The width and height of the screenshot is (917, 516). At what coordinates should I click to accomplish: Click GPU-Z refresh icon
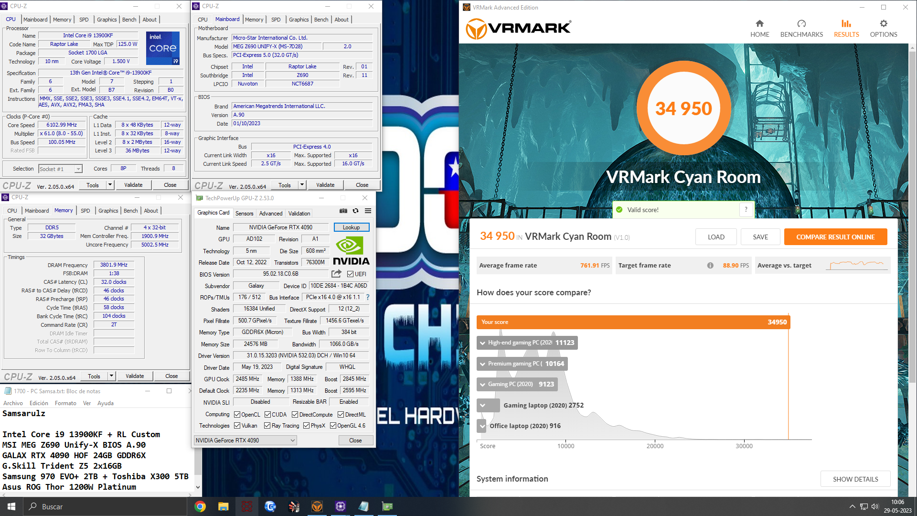(355, 211)
